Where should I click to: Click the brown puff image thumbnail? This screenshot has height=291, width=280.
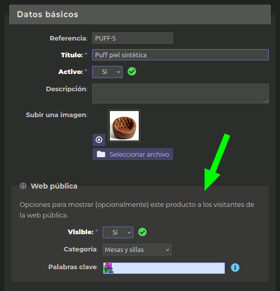[124, 126]
